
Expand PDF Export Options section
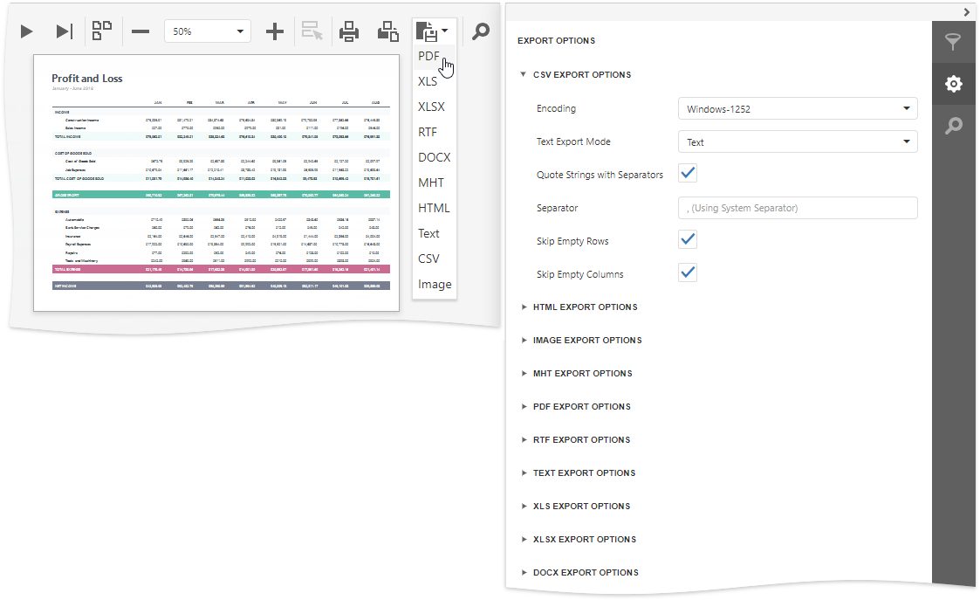tap(581, 407)
